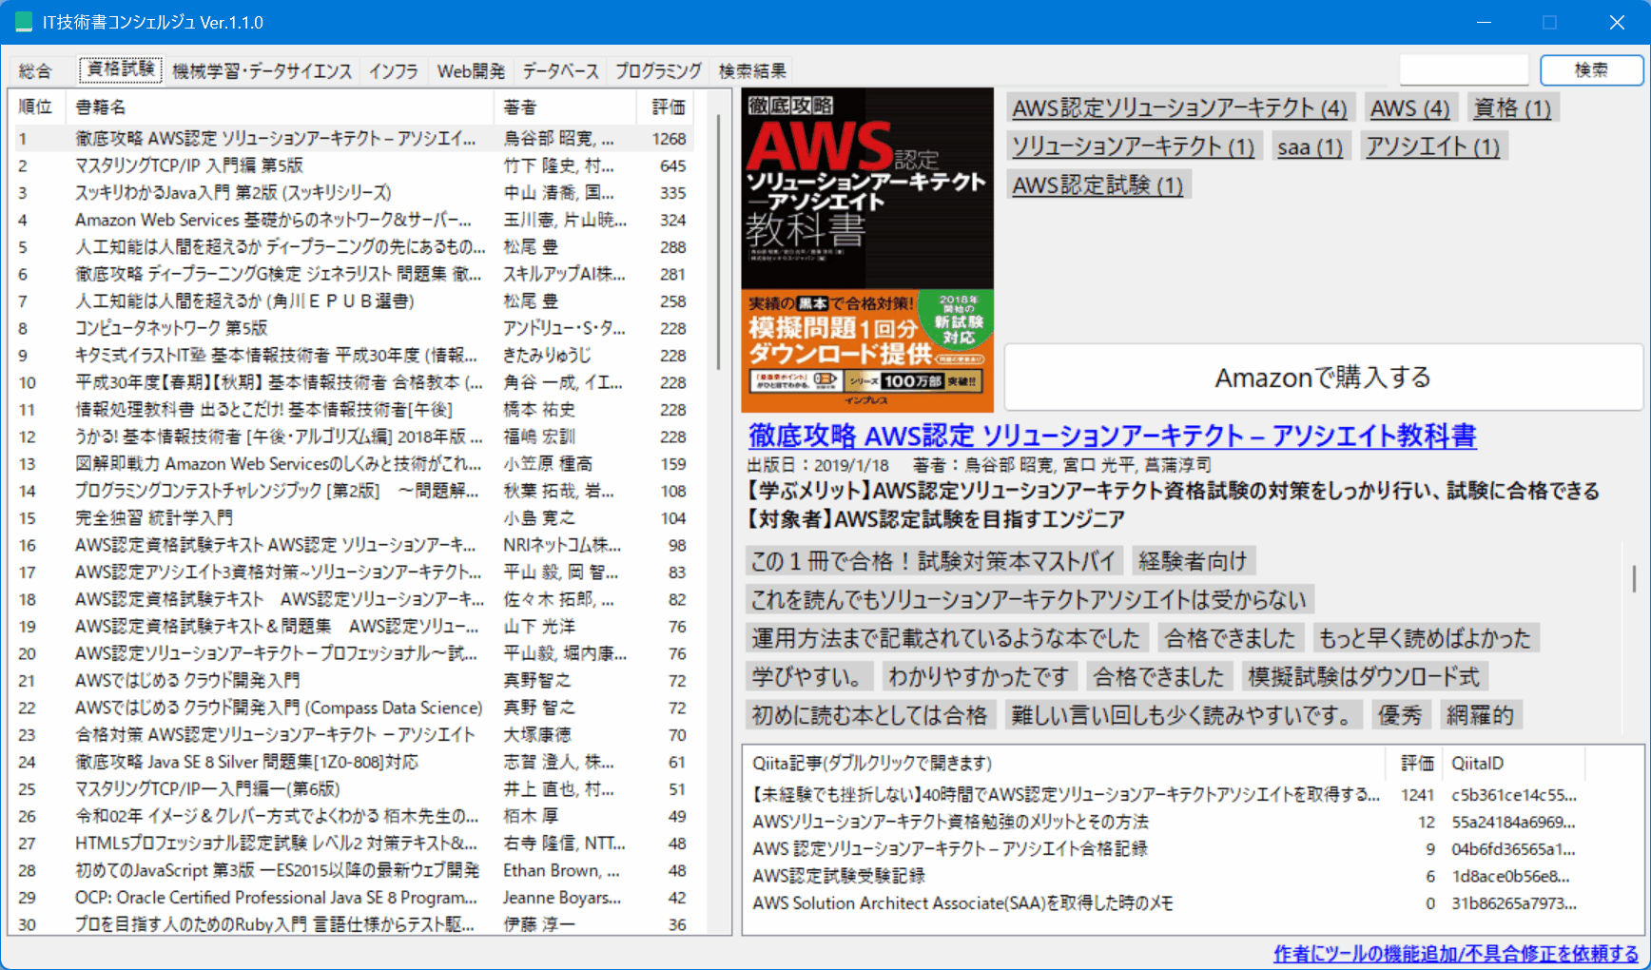Image resolution: width=1651 pixels, height=970 pixels.
Task: Sort by the 書籍名 column header
Action: (x=281, y=107)
